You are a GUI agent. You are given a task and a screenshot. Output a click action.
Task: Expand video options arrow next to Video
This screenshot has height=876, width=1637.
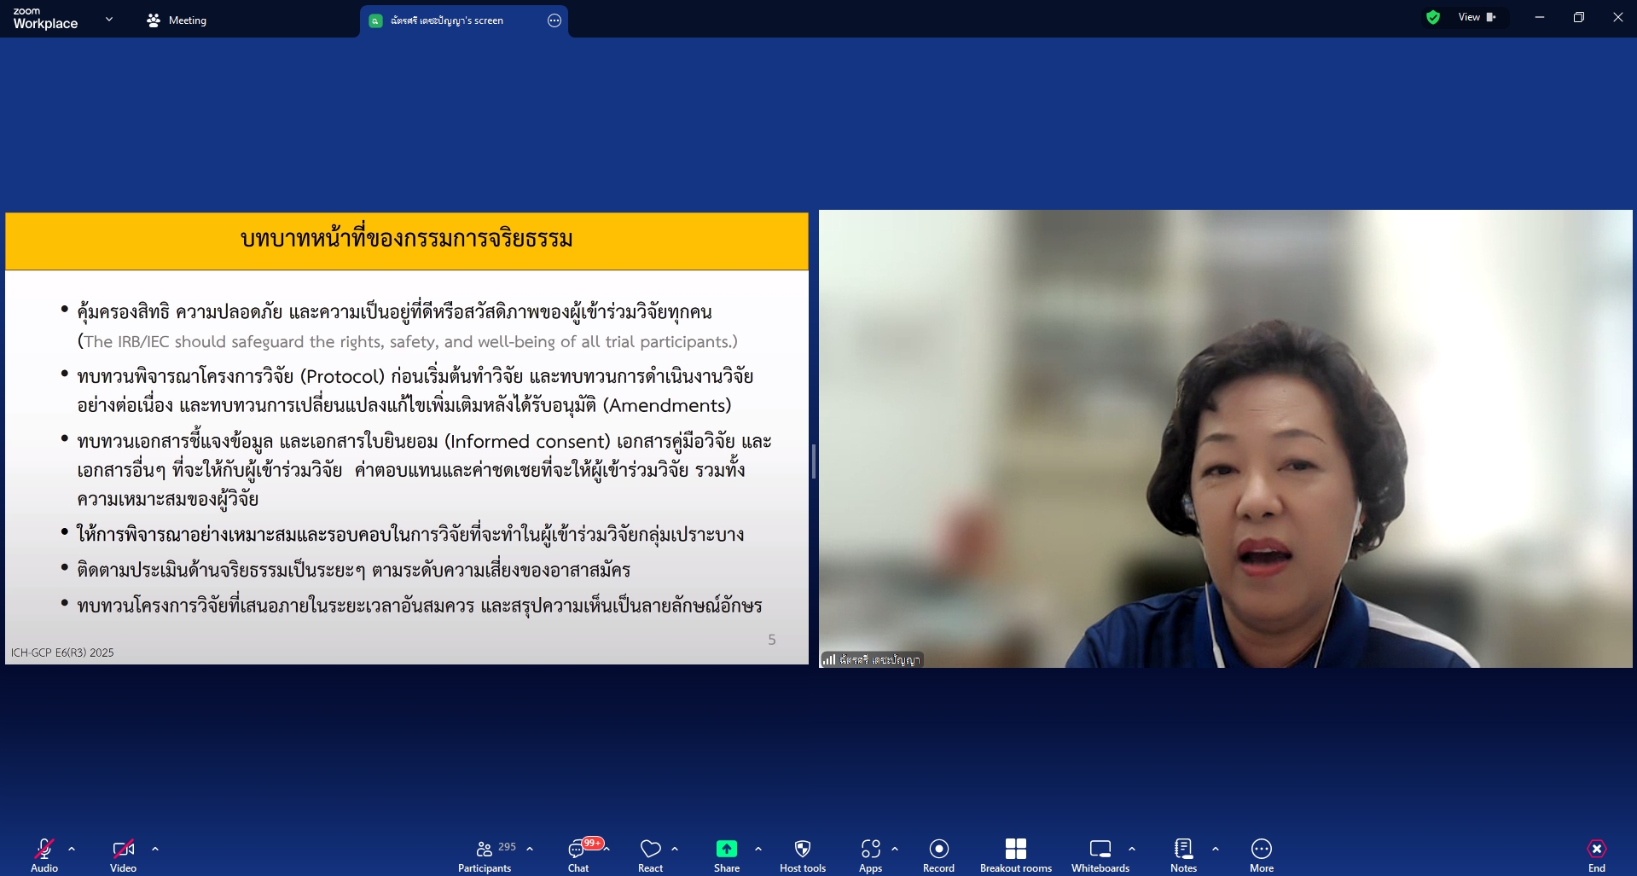(155, 849)
